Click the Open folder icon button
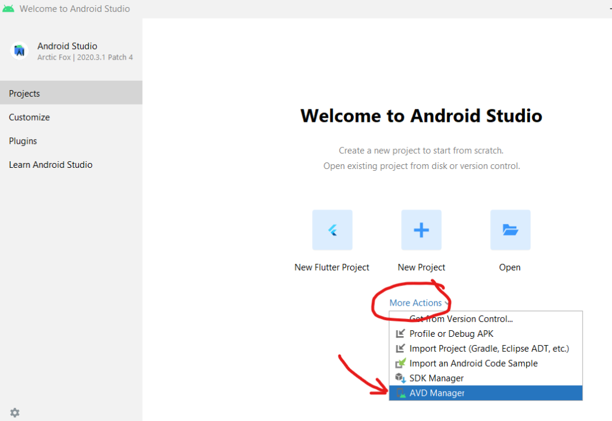 pyautogui.click(x=510, y=230)
